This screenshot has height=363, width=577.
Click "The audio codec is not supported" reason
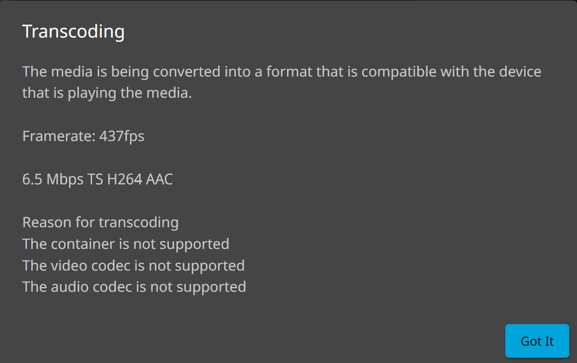pos(134,287)
